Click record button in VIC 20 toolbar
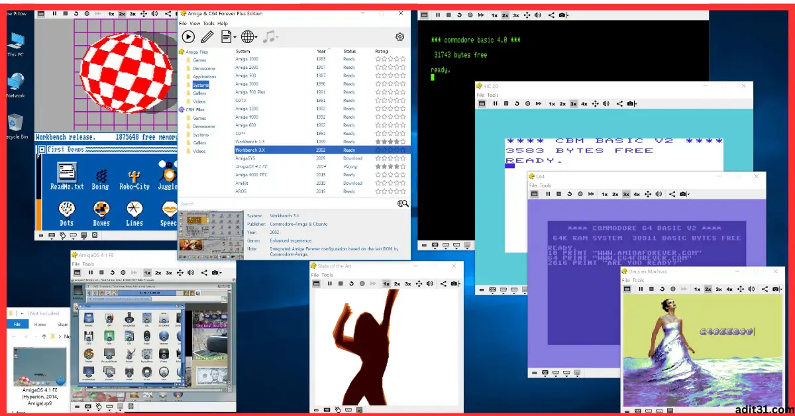Image resolution: width=795 pixels, height=416 pixels. coord(527,103)
